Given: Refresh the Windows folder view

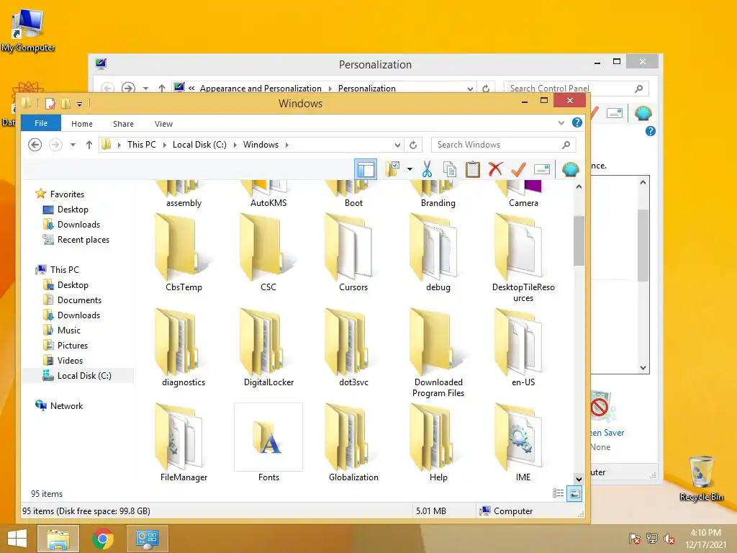Looking at the screenshot, I should 413,145.
